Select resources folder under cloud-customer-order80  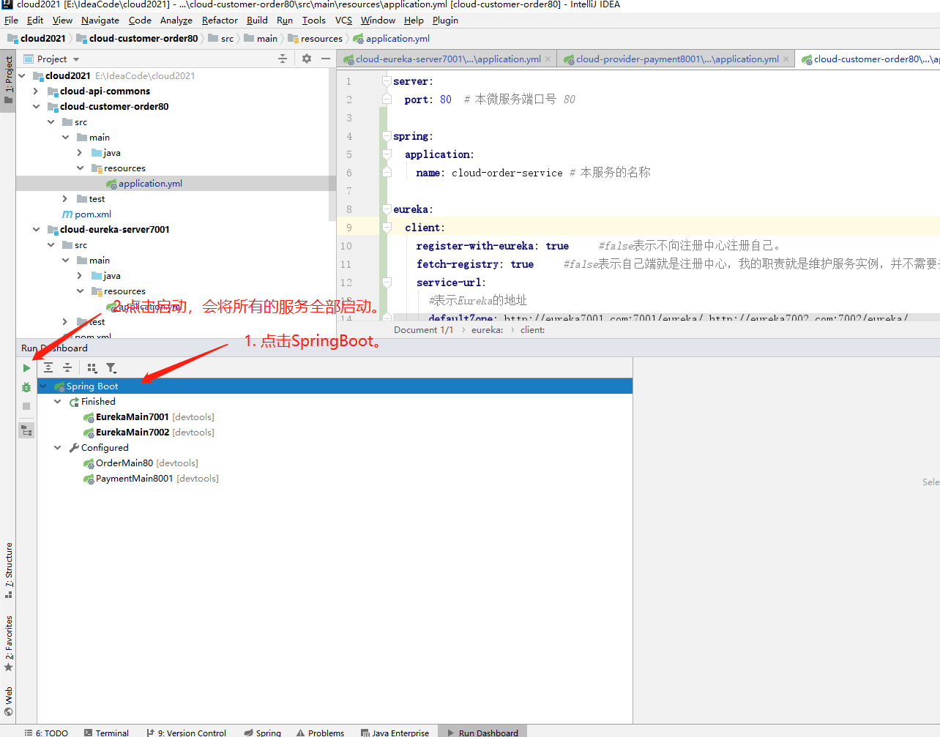click(x=118, y=168)
